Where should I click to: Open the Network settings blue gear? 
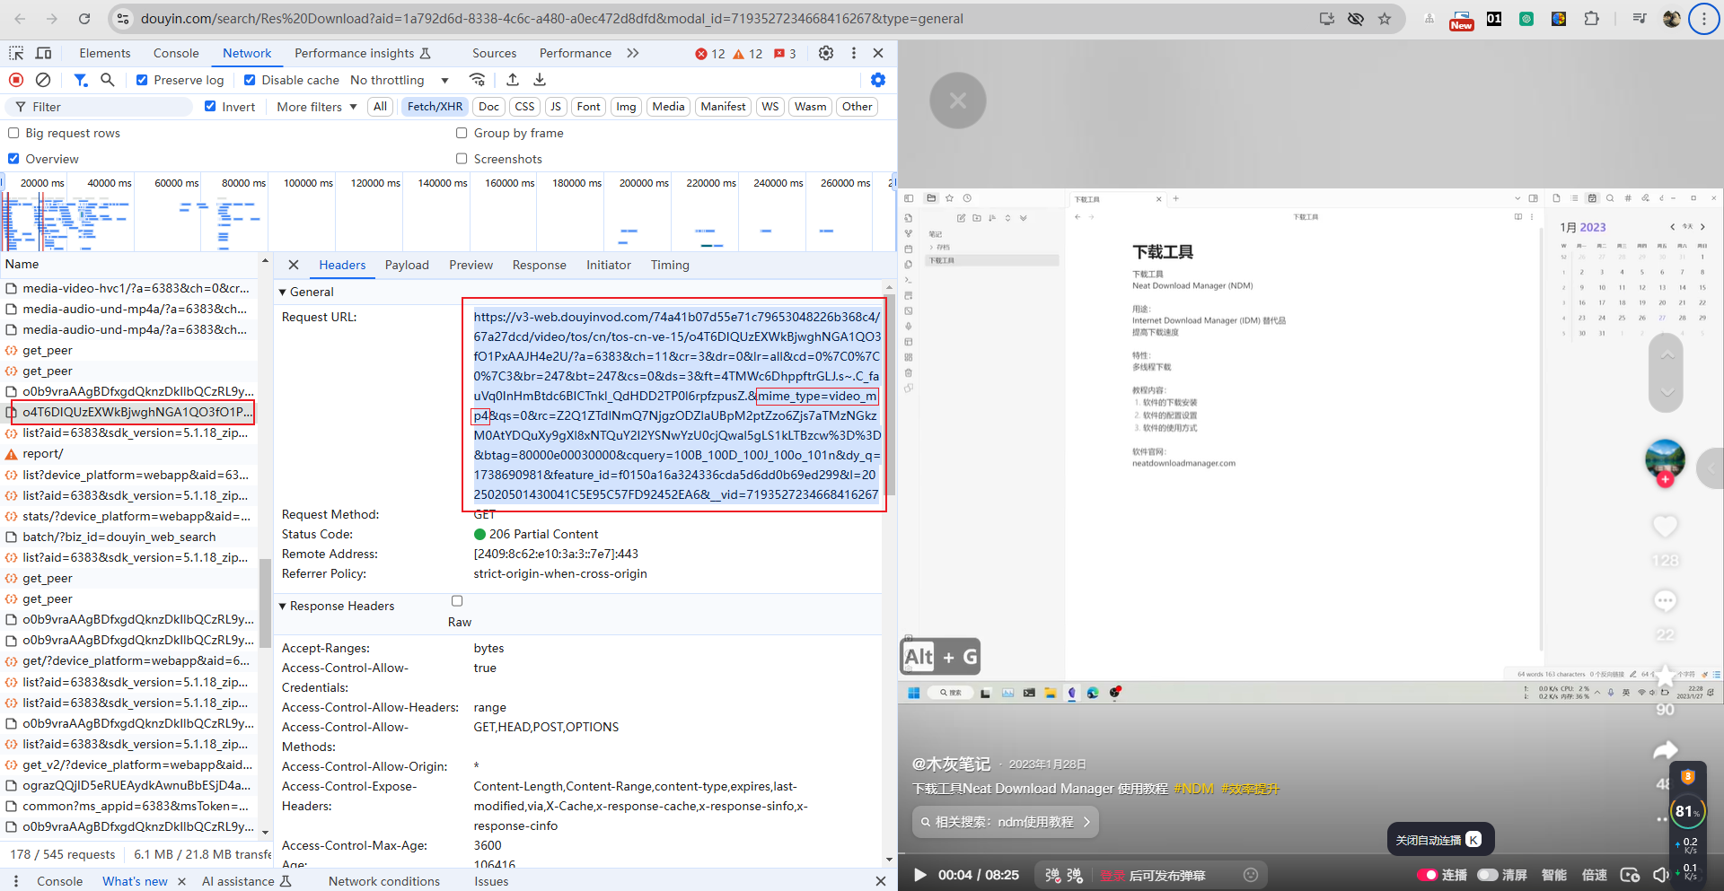click(x=878, y=80)
